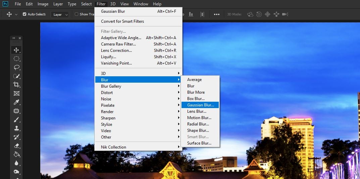Select the Crop tool
This screenshot has height=179, width=360.
coord(16,85)
